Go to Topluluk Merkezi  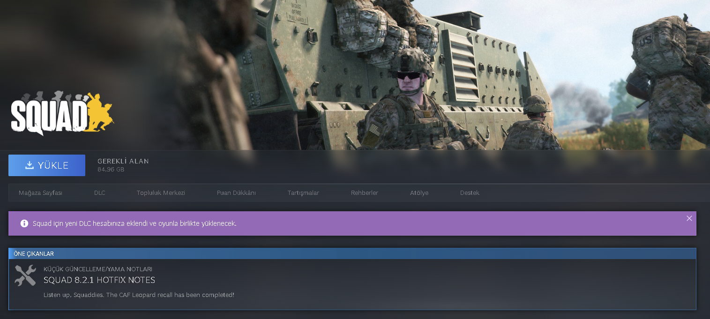tap(161, 193)
